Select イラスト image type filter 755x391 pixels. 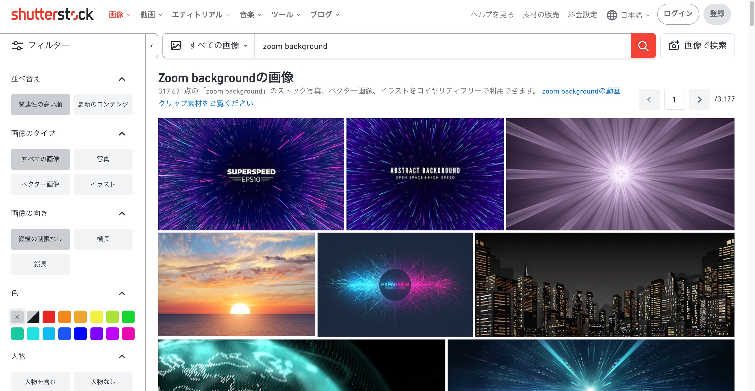click(103, 184)
